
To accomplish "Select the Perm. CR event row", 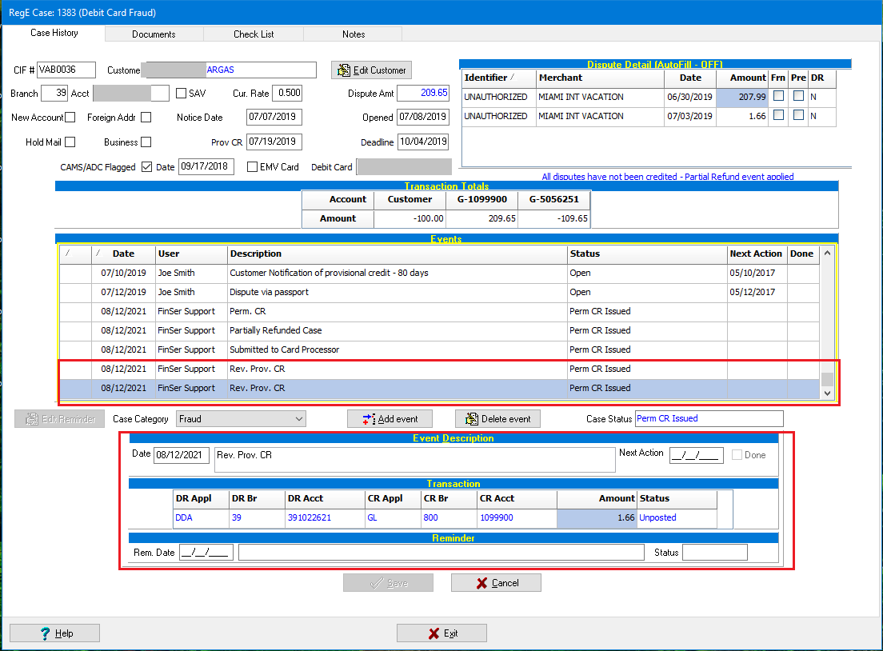I will click(x=439, y=311).
